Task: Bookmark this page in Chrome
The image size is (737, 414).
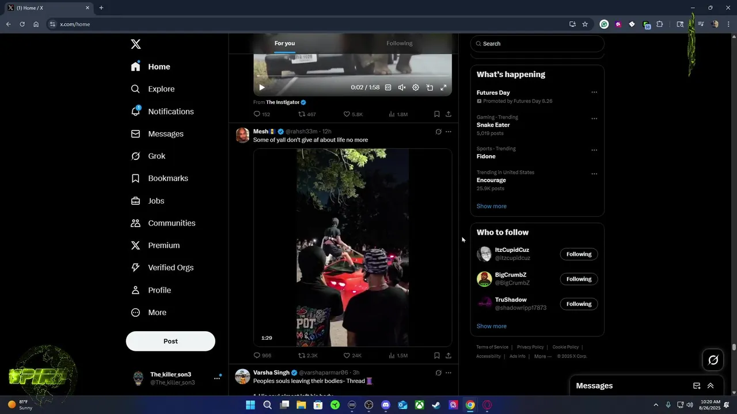Action: click(x=585, y=24)
